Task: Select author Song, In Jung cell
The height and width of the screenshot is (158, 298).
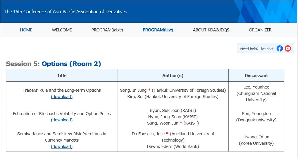Action: click(173, 93)
